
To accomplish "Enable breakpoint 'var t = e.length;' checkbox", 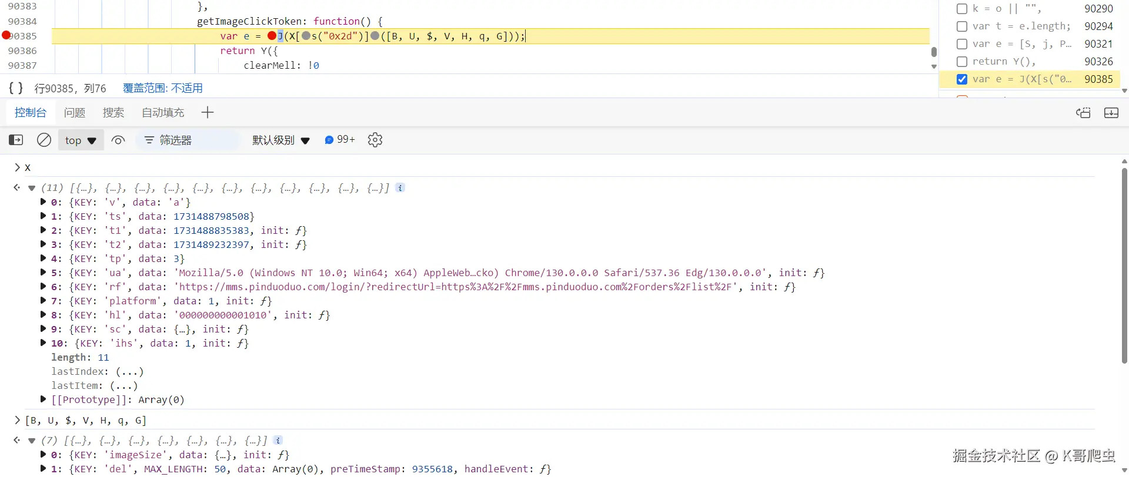I will click(962, 26).
